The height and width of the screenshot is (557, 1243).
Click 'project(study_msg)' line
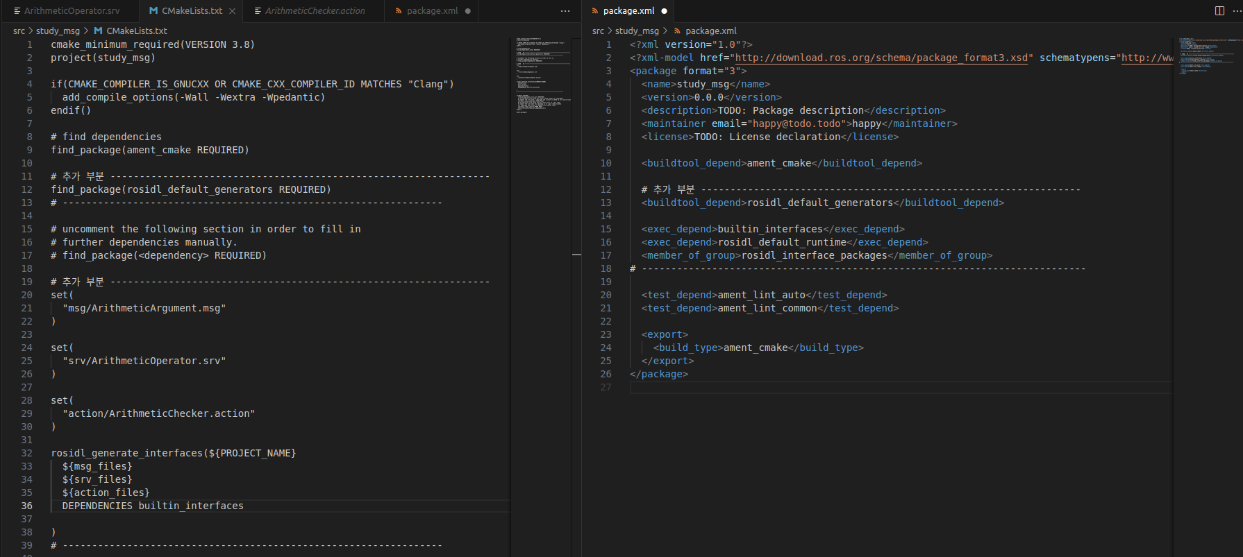(103, 58)
